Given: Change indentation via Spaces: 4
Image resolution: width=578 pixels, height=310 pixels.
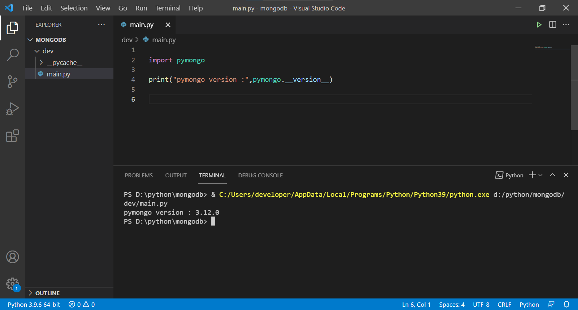Looking at the screenshot, I should pyautogui.click(x=452, y=304).
